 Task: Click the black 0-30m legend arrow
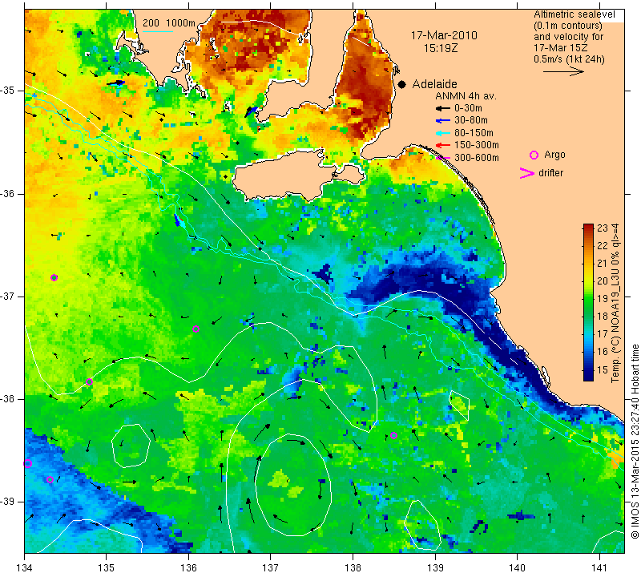[x=442, y=108]
